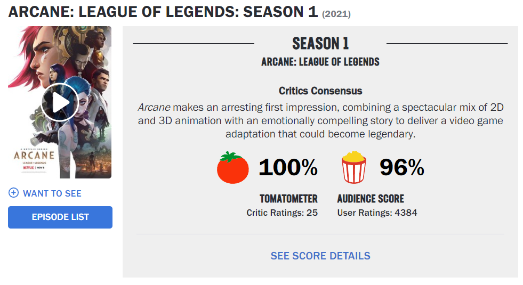Open the Episode List

pyautogui.click(x=60, y=217)
